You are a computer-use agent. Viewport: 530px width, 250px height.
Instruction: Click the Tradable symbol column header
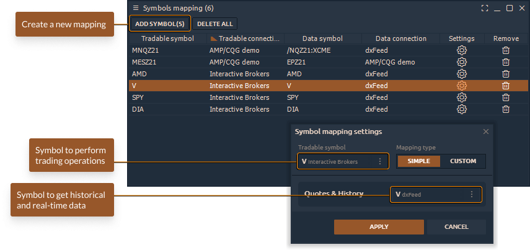[x=163, y=38]
